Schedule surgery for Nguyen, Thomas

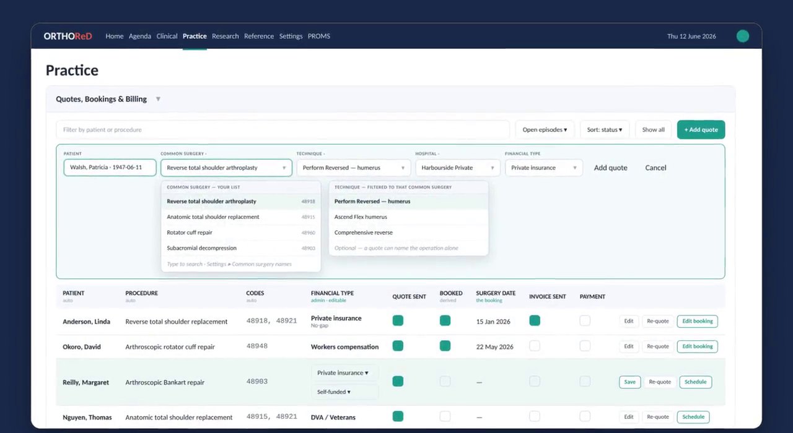693,417
